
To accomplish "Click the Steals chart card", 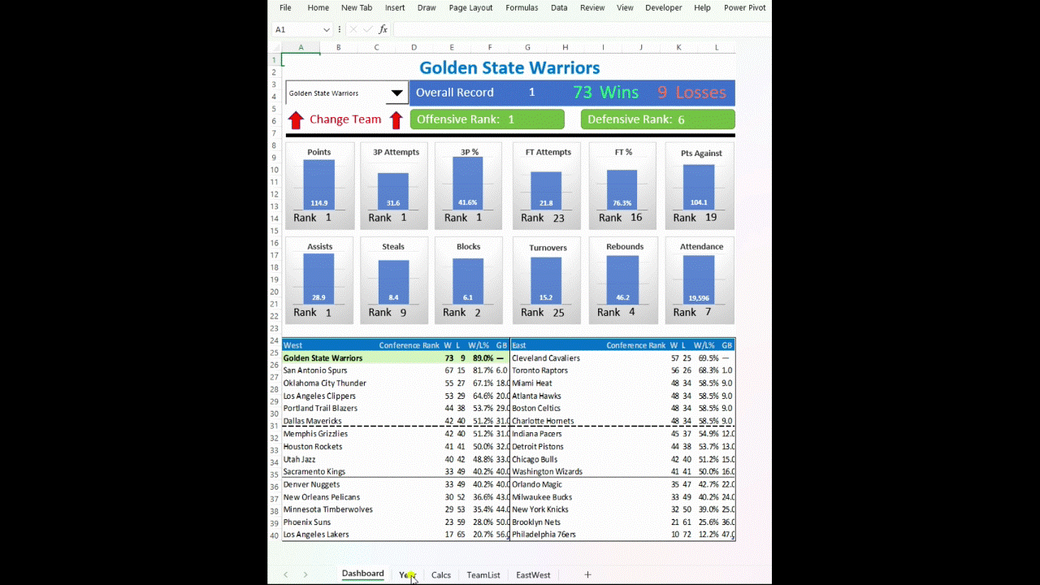I will tap(394, 280).
